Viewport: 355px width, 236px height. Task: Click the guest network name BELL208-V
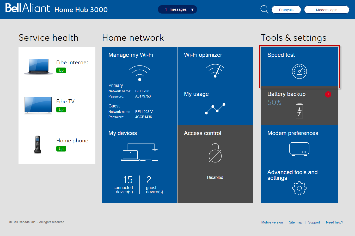click(144, 112)
